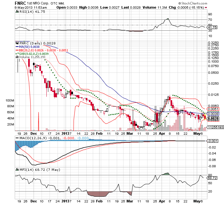Click the RSI peak near 70 in April
Image resolution: width=224 pixels, height=204 pixels.
click(168, 19)
